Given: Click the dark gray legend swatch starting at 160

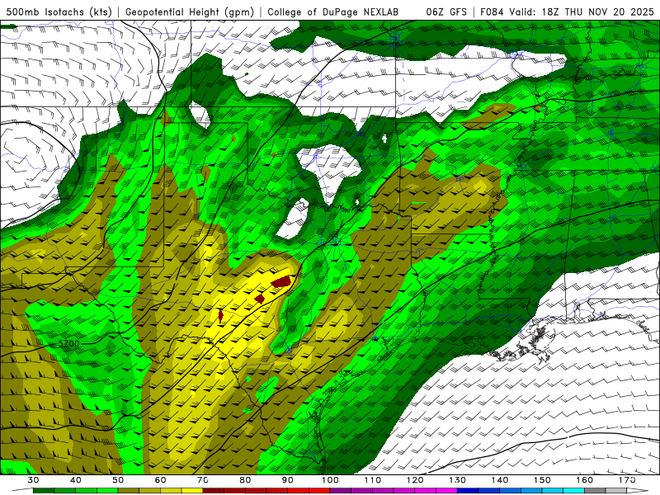Looking at the screenshot, I should (x=595, y=491).
